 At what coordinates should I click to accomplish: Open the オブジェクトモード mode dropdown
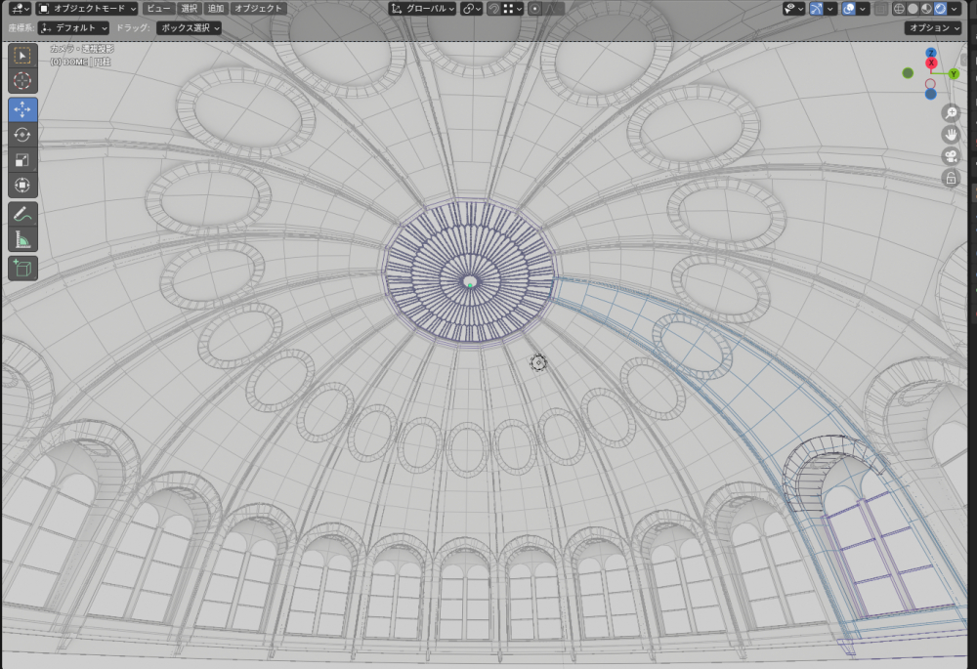[87, 9]
